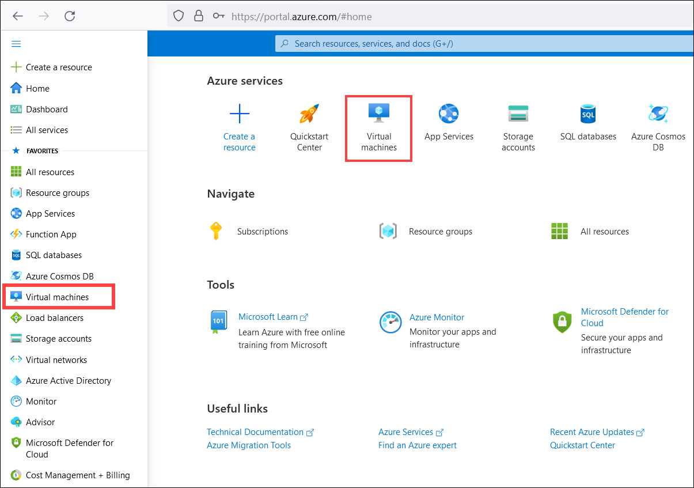Open the SQL databases tile
This screenshot has width=694, height=488.
(x=588, y=122)
